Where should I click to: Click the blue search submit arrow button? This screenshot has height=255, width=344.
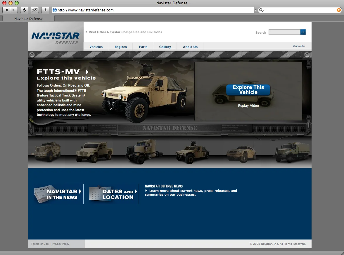tap(303, 32)
